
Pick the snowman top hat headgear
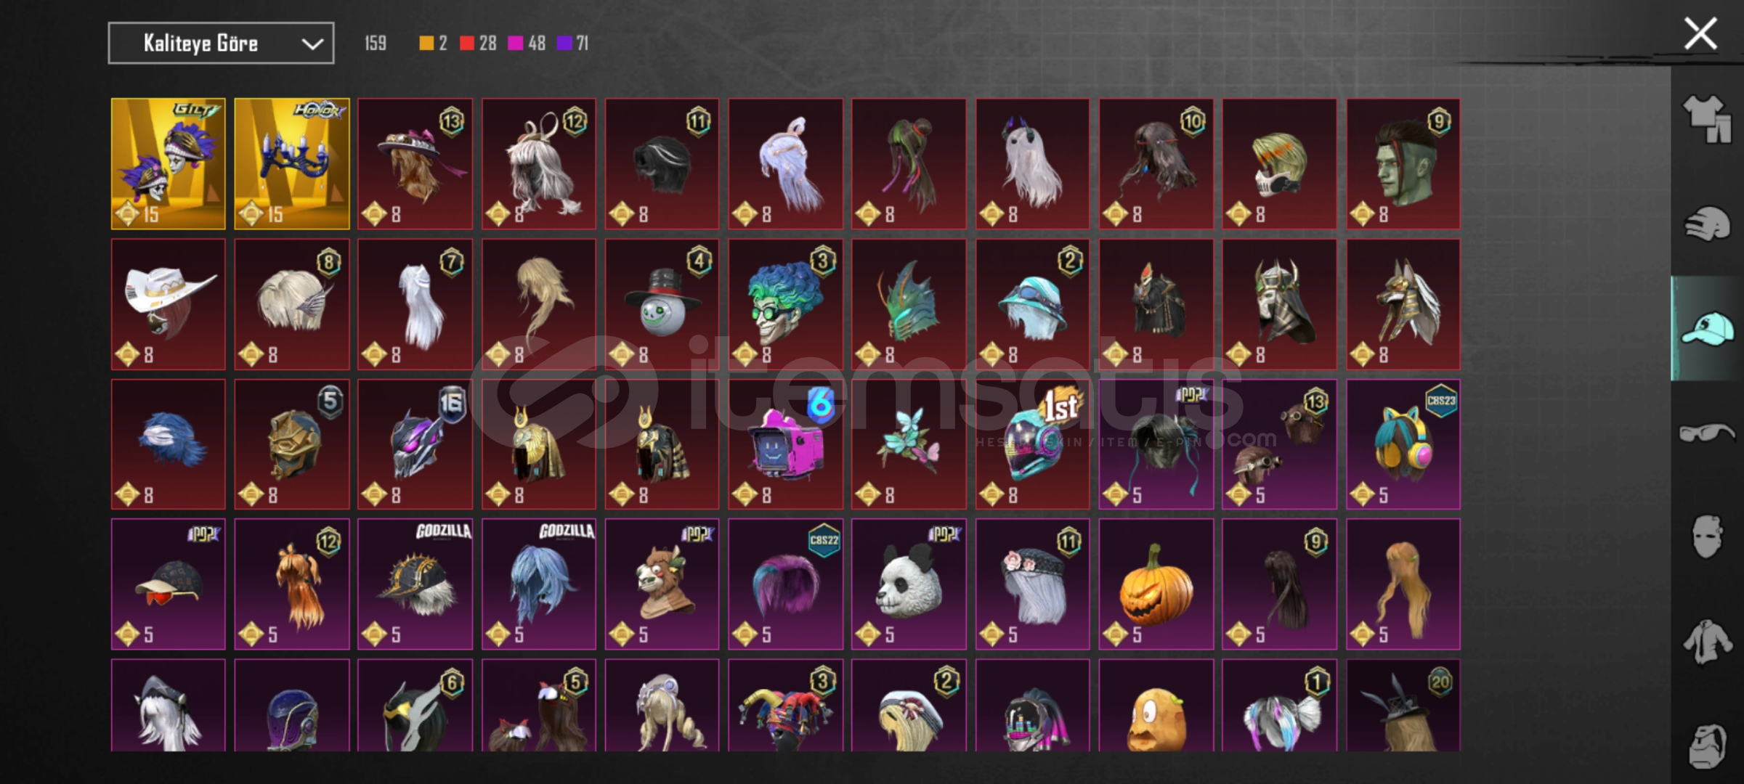point(662,303)
